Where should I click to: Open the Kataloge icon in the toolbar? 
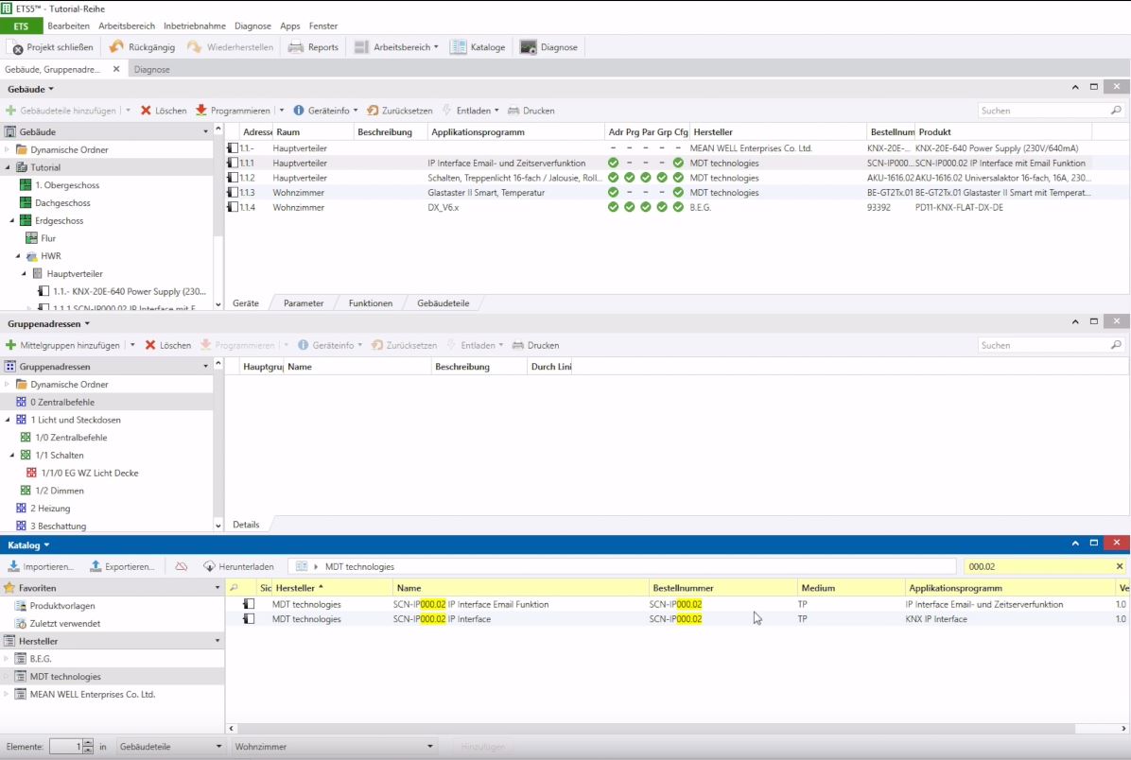(x=458, y=47)
